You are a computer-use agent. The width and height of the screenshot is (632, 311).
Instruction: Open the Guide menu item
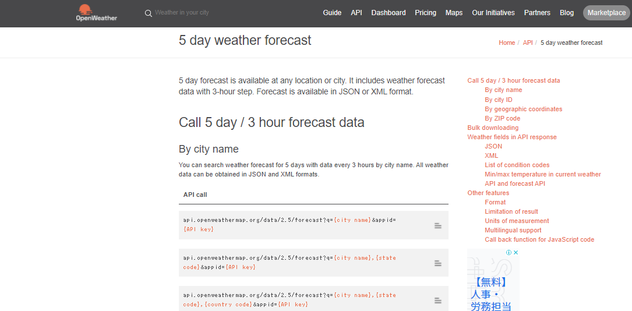click(x=332, y=13)
